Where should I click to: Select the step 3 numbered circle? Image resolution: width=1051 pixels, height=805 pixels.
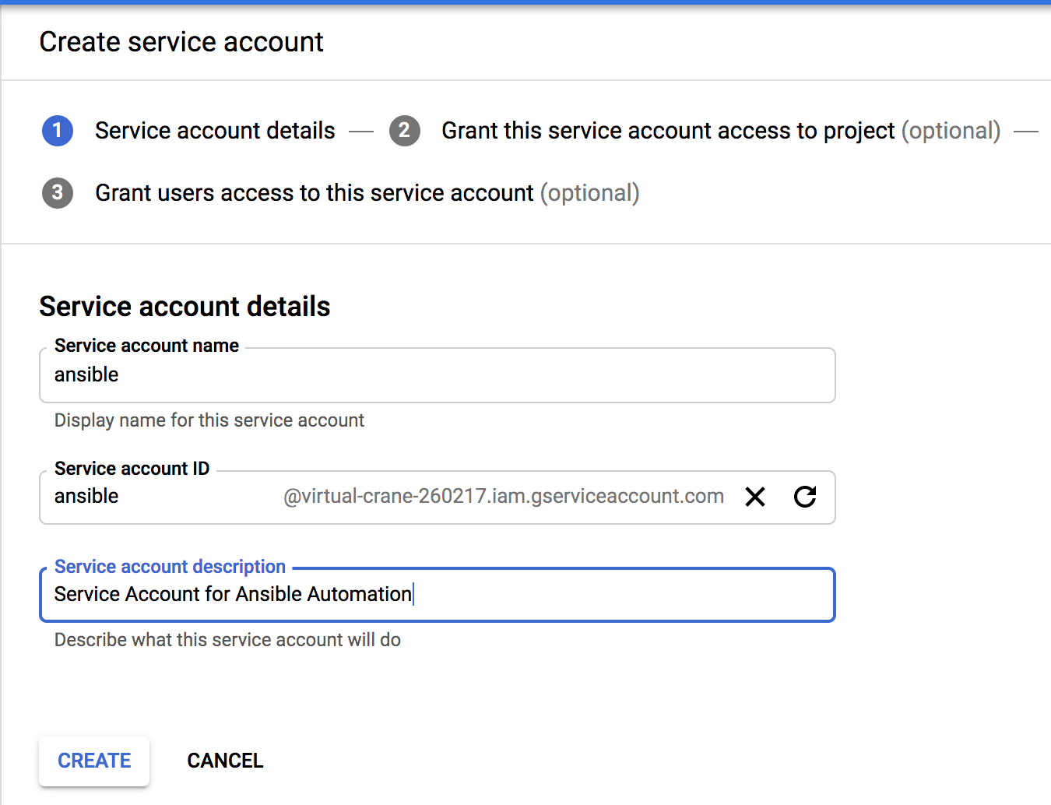pos(58,193)
